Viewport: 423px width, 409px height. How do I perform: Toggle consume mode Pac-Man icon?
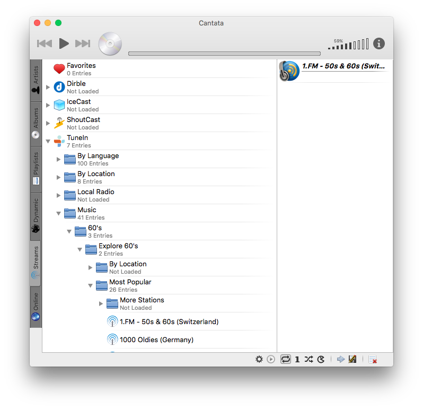click(x=321, y=359)
